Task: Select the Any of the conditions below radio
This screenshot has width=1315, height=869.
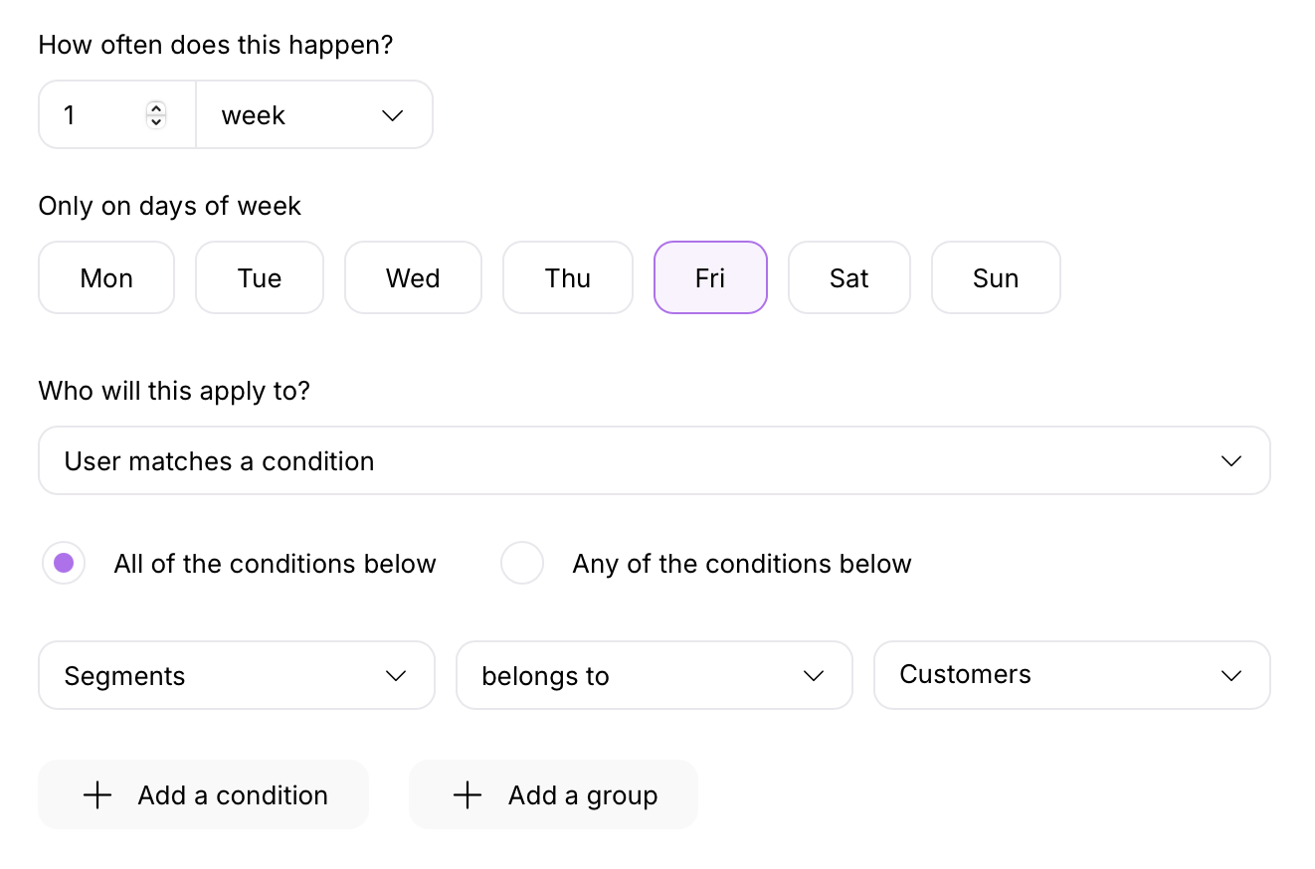Action: pos(522,563)
